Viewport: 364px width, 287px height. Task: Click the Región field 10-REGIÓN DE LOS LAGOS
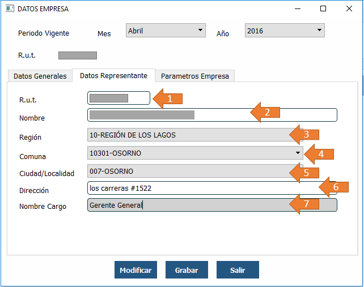(x=187, y=135)
